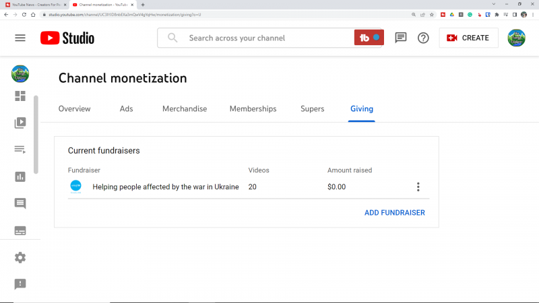The width and height of the screenshot is (539, 303).
Task: Open the Dashboard from the sidebar
Action: tap(20, 96)
